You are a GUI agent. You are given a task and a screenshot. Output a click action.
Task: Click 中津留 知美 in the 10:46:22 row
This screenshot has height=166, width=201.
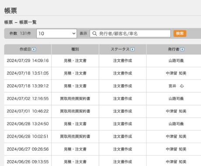[176, 111]
